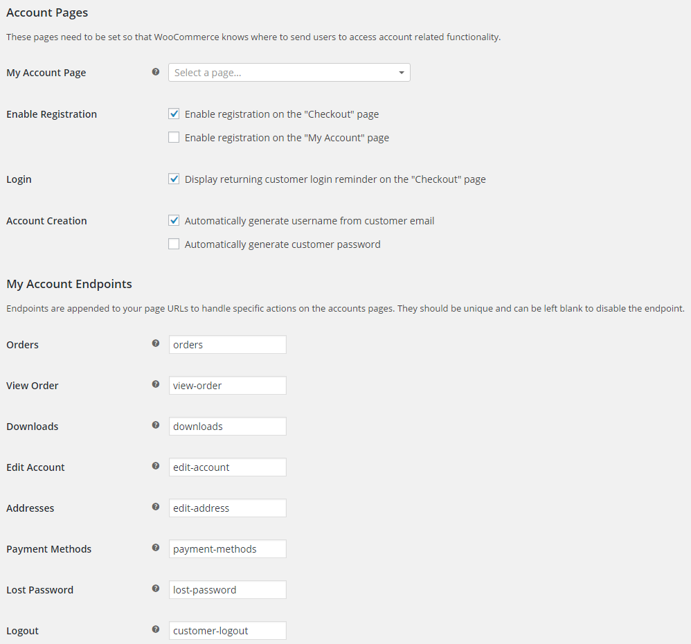Open the Select a page dropdown
The width and height of the screenshot is (691, 644).
coord(289,72)
